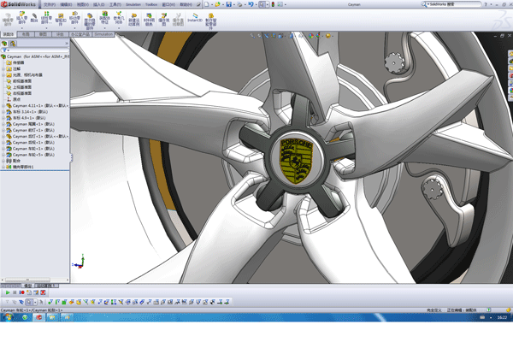The image size is (513, 342).
Task: Open the Smart Fasteners (智能扣件) tool
Action: pos(61,20)
